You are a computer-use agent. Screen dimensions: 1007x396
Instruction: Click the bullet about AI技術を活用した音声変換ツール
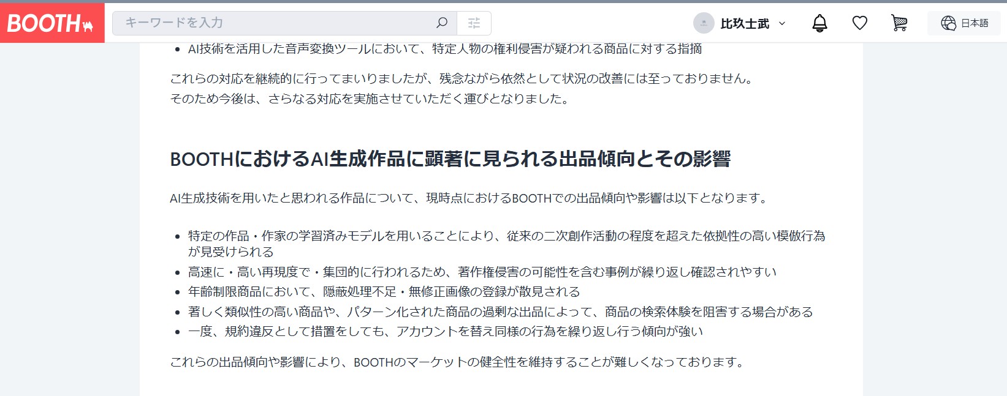pyautogui.click(x=445, y=49)
